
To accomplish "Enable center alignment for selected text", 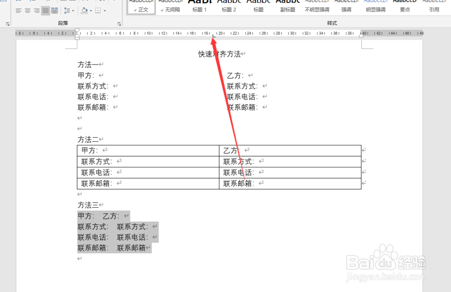I will tap(27, 11).
